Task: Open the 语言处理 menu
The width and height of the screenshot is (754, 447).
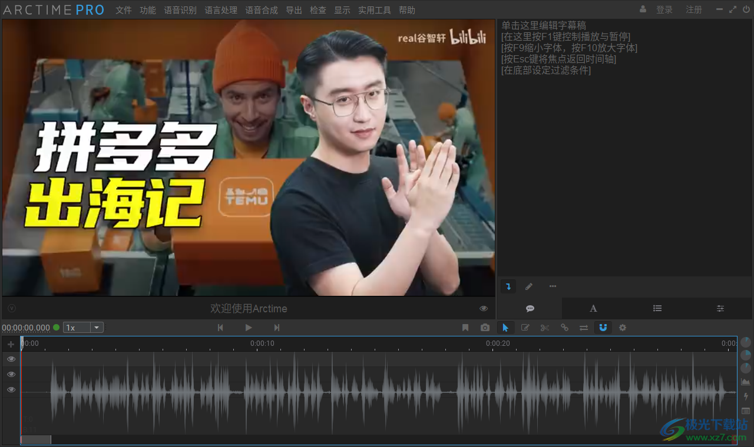Action: (221, 10)
